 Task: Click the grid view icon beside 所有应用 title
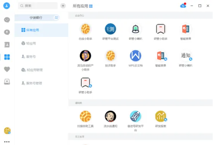point(91,6)
